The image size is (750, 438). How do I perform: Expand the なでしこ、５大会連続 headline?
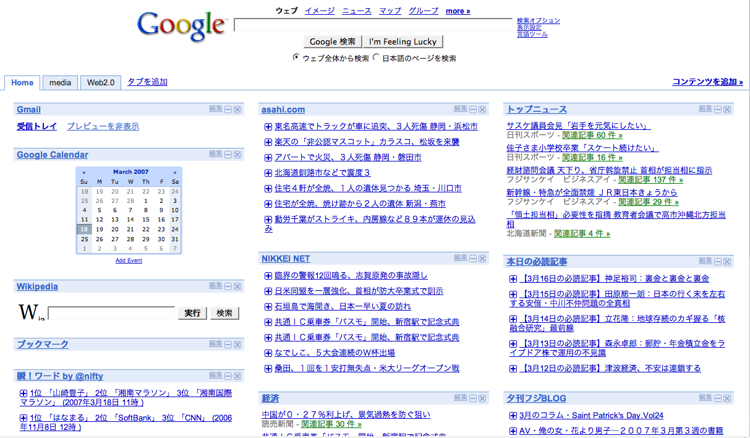coord(268,353)
